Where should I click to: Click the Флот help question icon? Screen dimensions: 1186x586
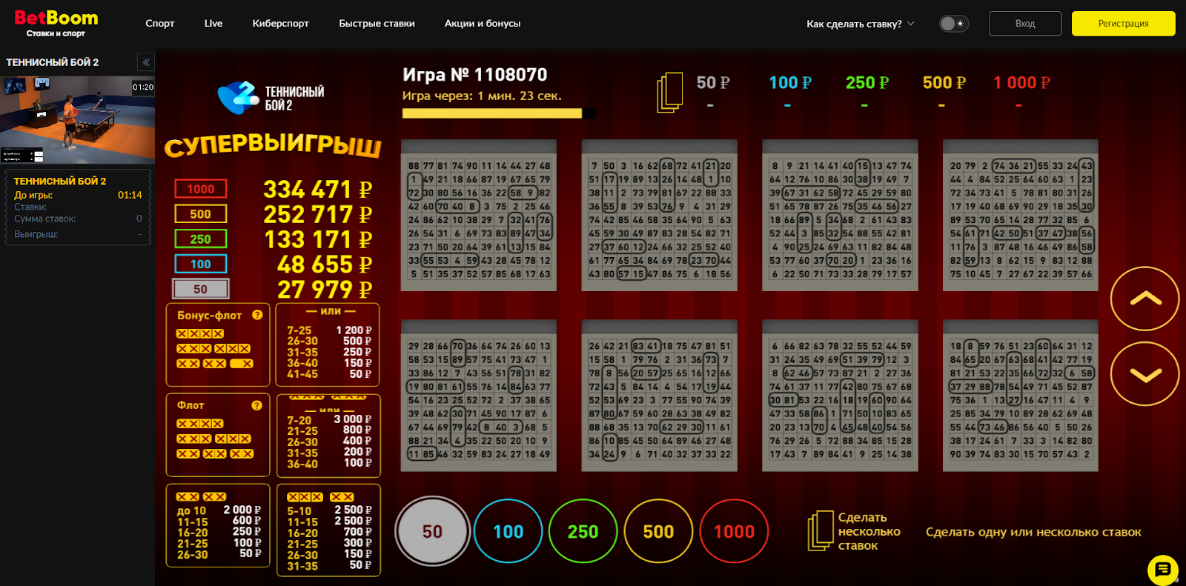[x=256, y=405]
